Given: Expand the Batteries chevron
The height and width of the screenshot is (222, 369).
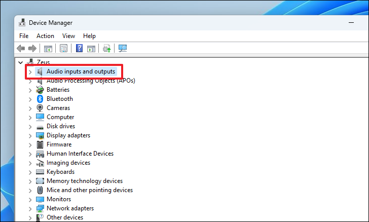Looking at the screenshot, I should click(x=30, y=90).
